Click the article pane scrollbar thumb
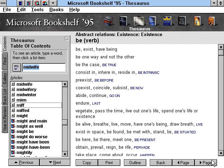This screenshot has height=168, width=224. pos(221,52)
